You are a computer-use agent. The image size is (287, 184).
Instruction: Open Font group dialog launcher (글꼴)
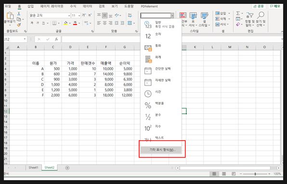click(x=92, y=31)
